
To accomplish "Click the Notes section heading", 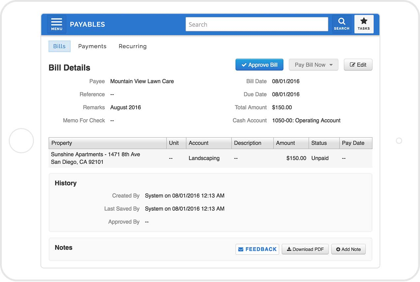I will (x=64, y=248).
